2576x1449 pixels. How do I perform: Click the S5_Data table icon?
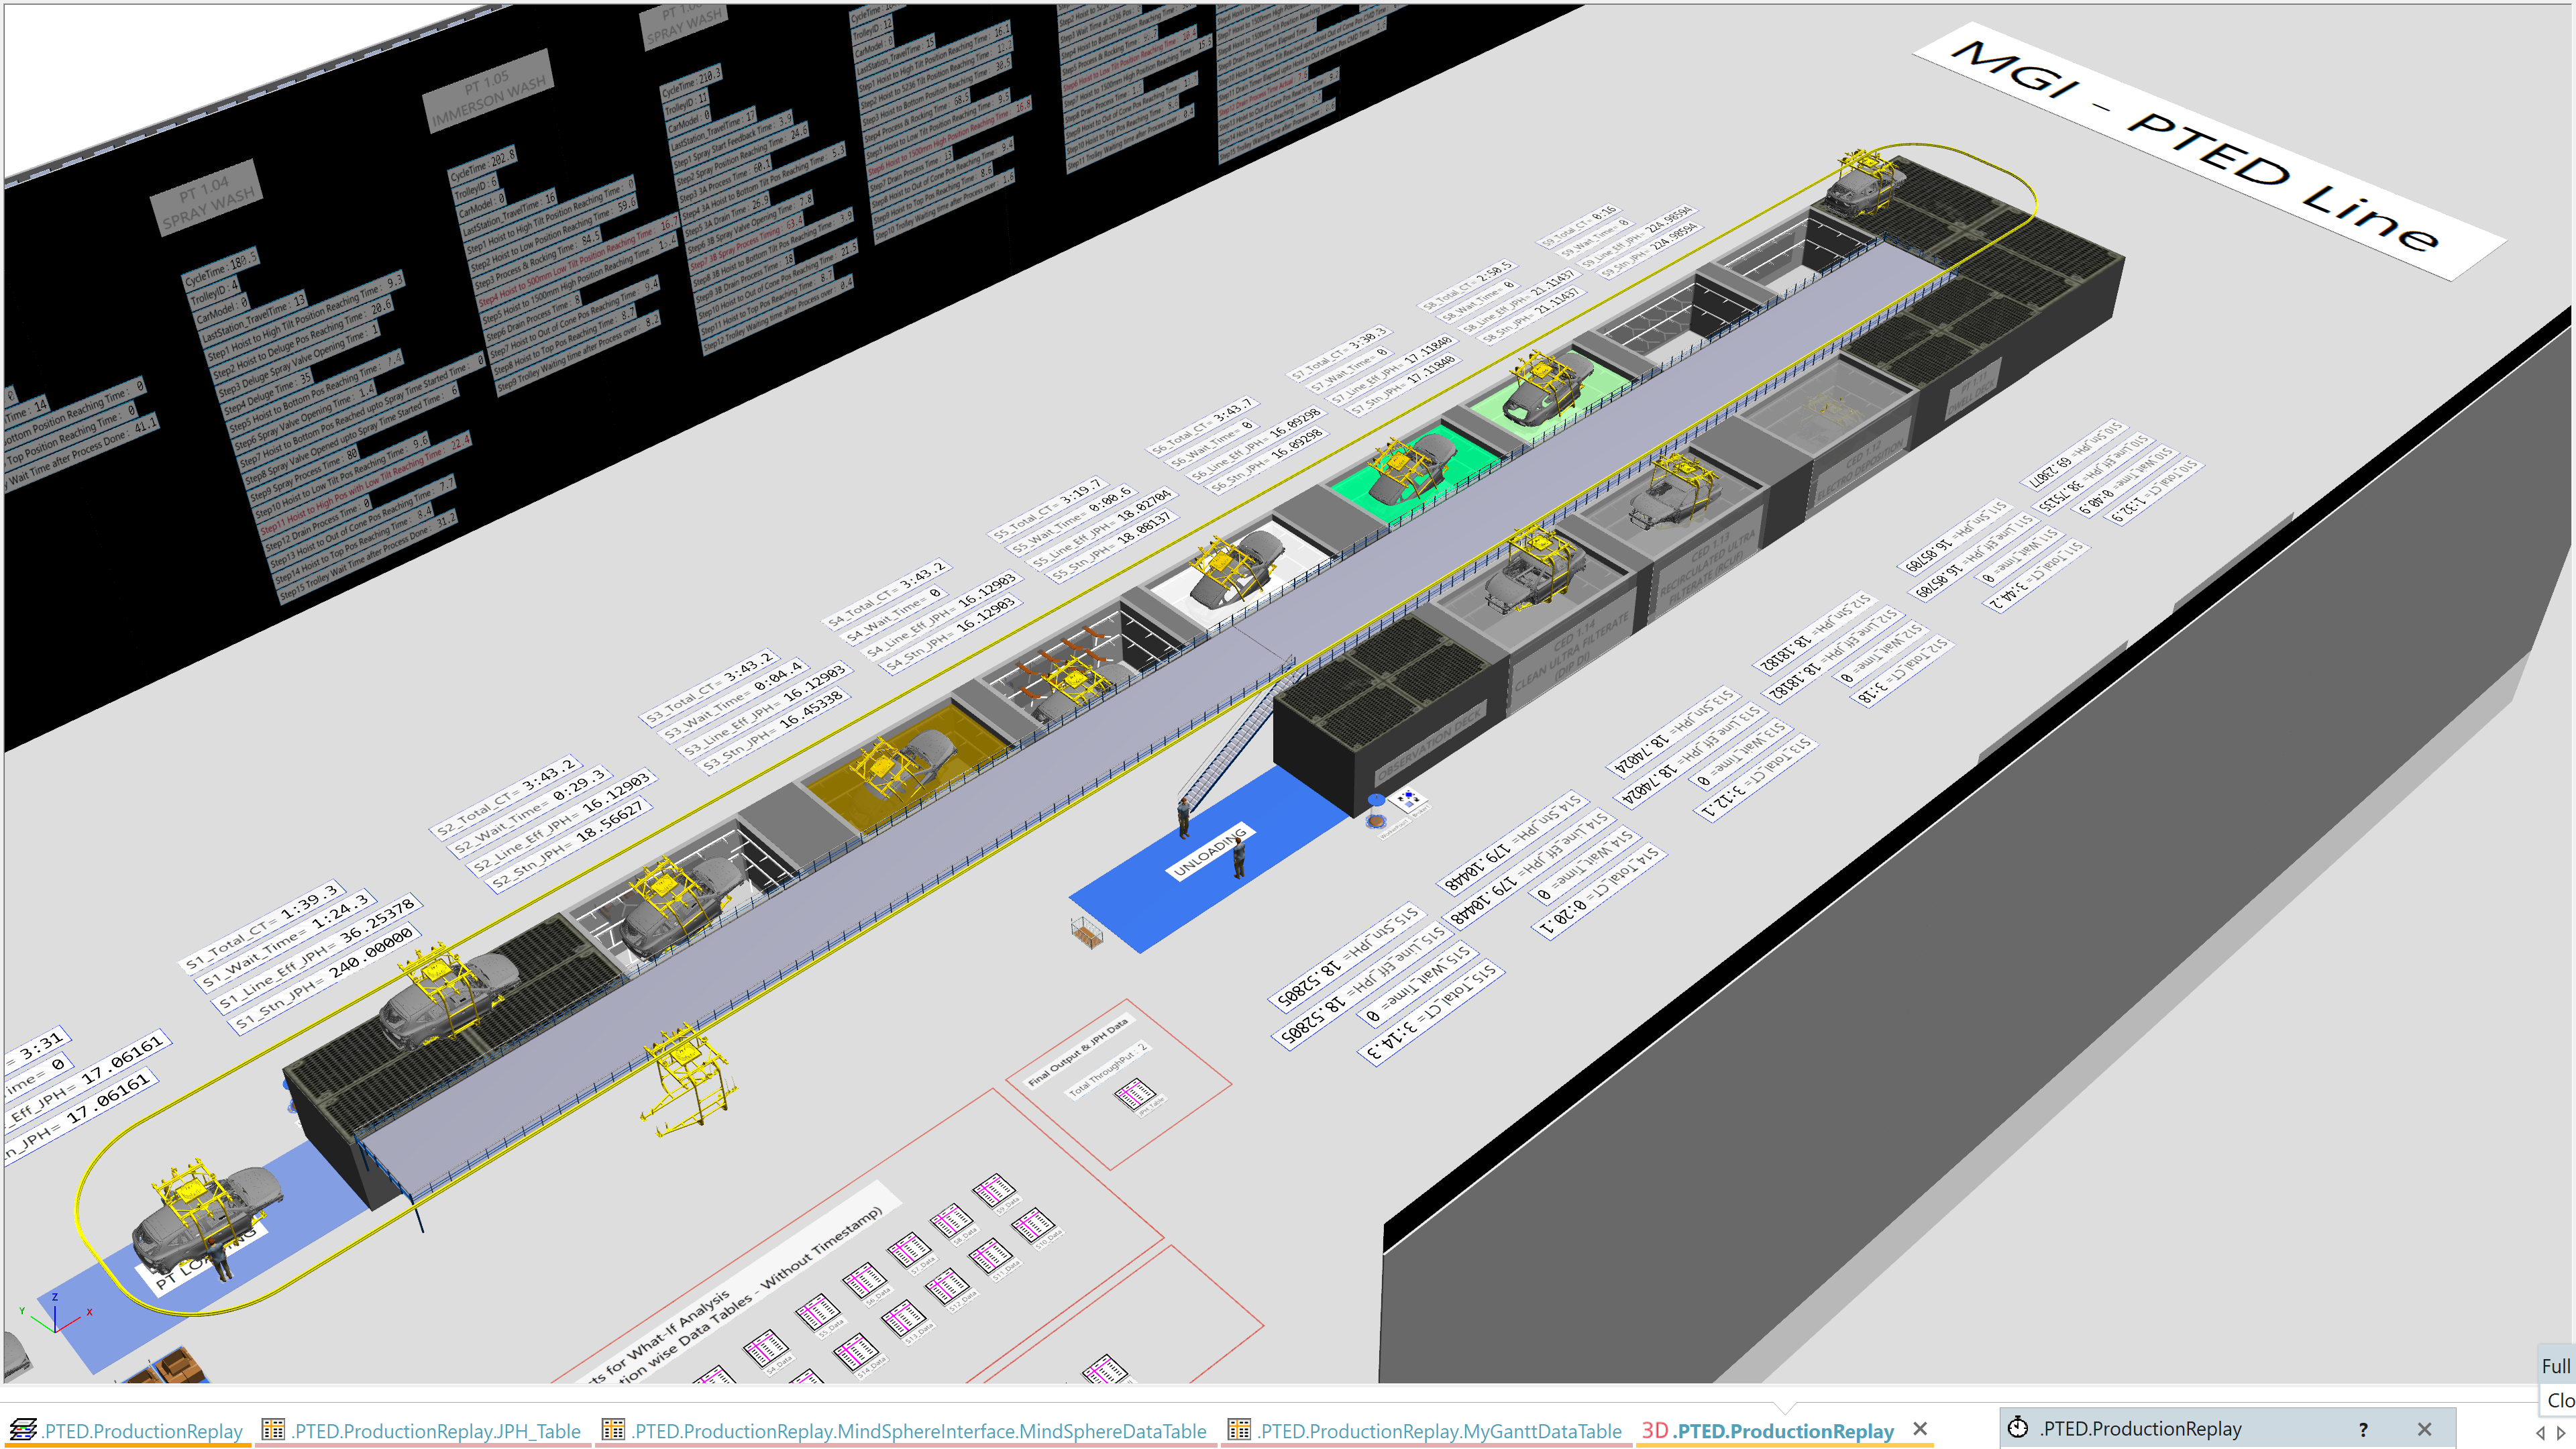(x=818, y=1311)
